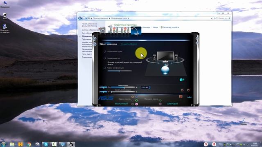Switch to the Стандартный формат tab
262x147 pixels.
(x=129, y=44)
